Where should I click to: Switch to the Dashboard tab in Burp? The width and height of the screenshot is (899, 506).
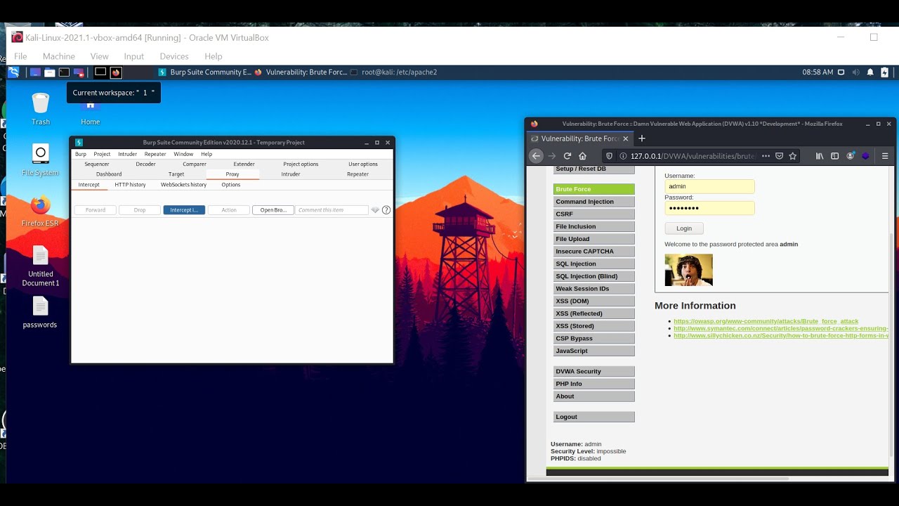109,174
